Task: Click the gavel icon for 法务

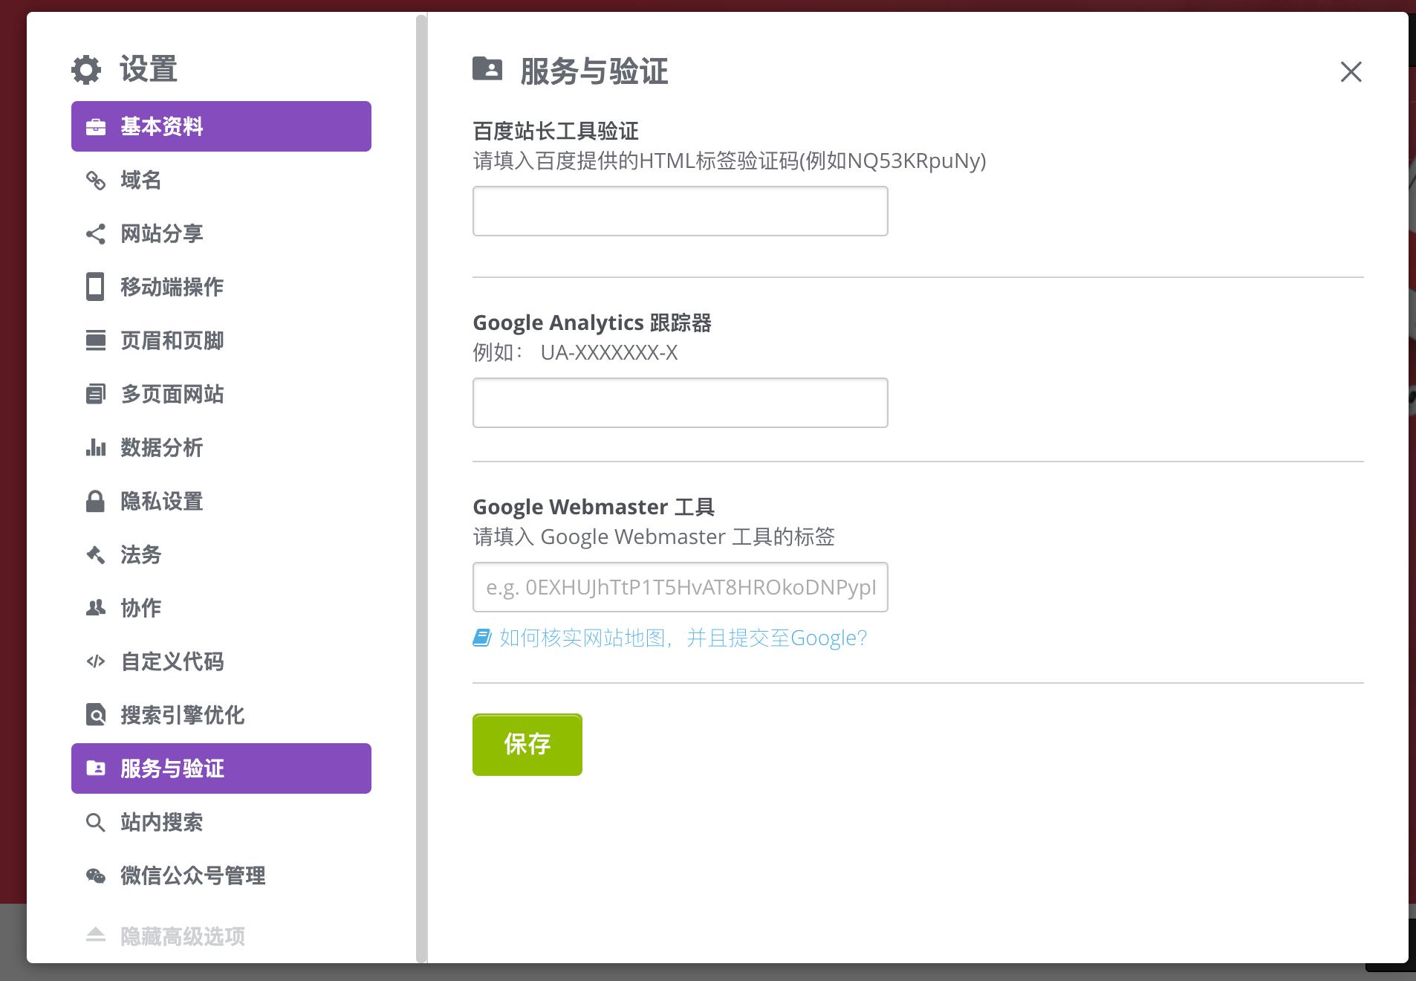Action: 96,555
